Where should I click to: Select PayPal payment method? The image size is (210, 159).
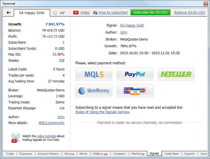(135, 74)
